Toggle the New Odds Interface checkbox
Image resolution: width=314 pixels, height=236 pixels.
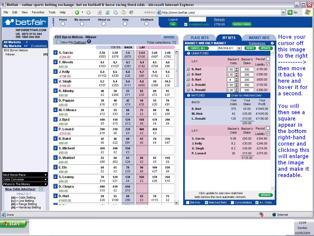[x=41, y=189]
